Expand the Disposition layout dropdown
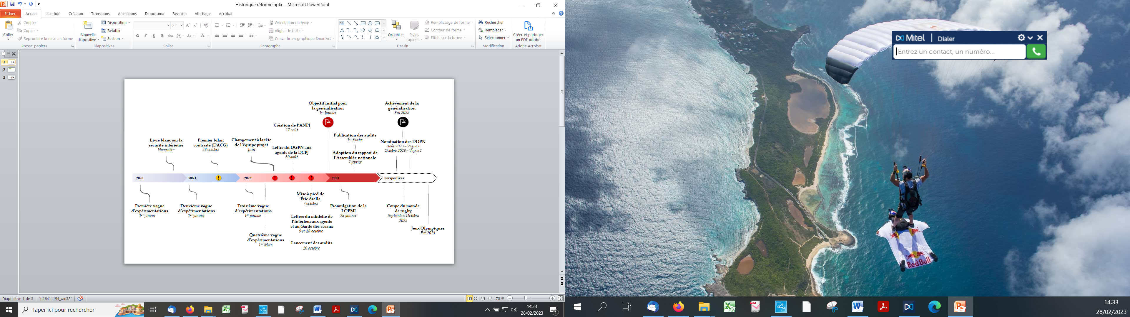This screenshot has height=317, width=1130. coord(116,23)
